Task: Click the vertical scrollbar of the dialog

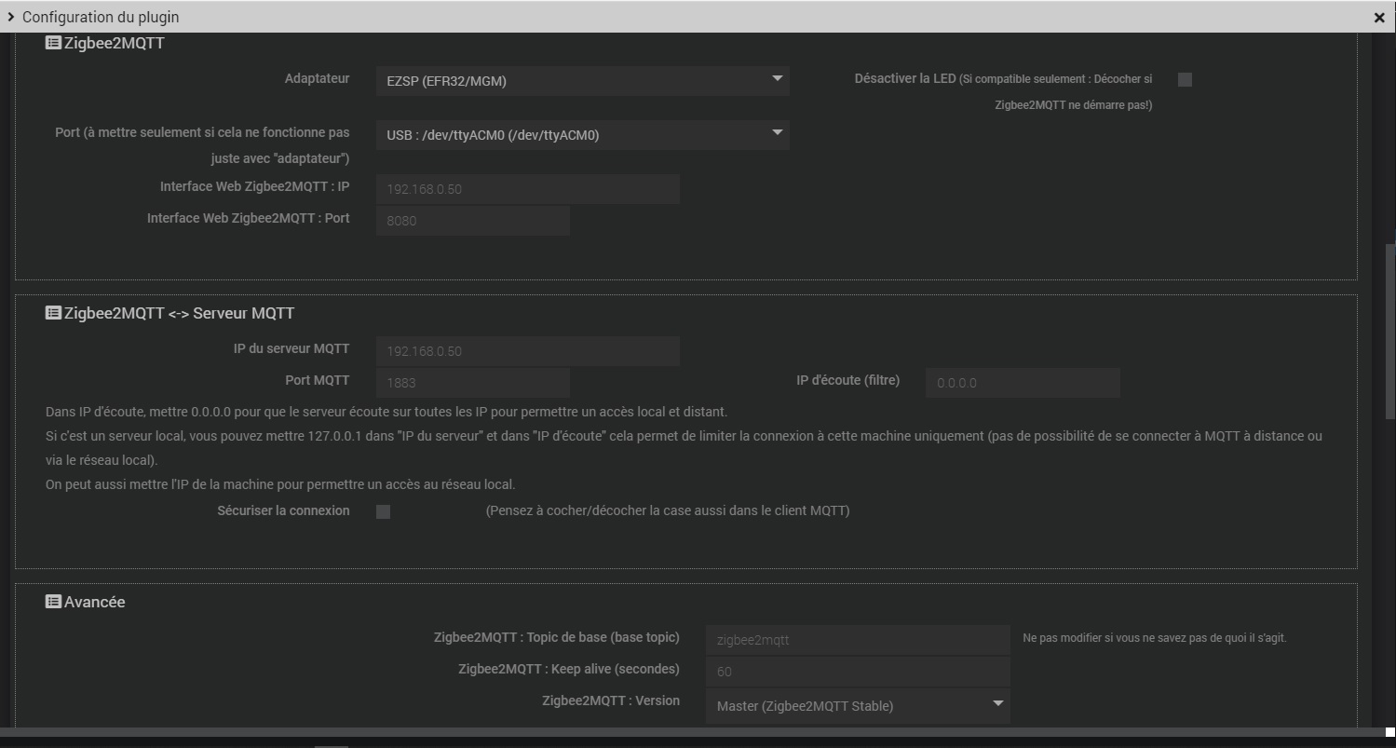Action: 1390,331
